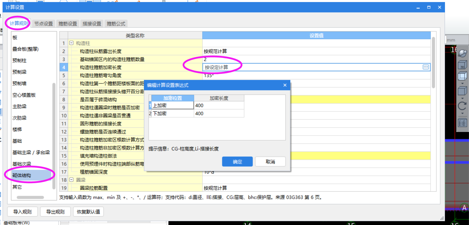Cancel the dialog with 取消
The image size is (469, 225).
click(x=270, y=162)
